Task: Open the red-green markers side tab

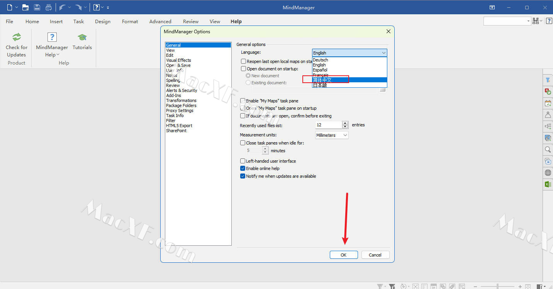Action: pos(548,92)
